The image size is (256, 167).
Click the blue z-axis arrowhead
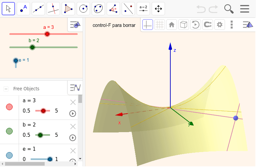click(x=170, y=46)
